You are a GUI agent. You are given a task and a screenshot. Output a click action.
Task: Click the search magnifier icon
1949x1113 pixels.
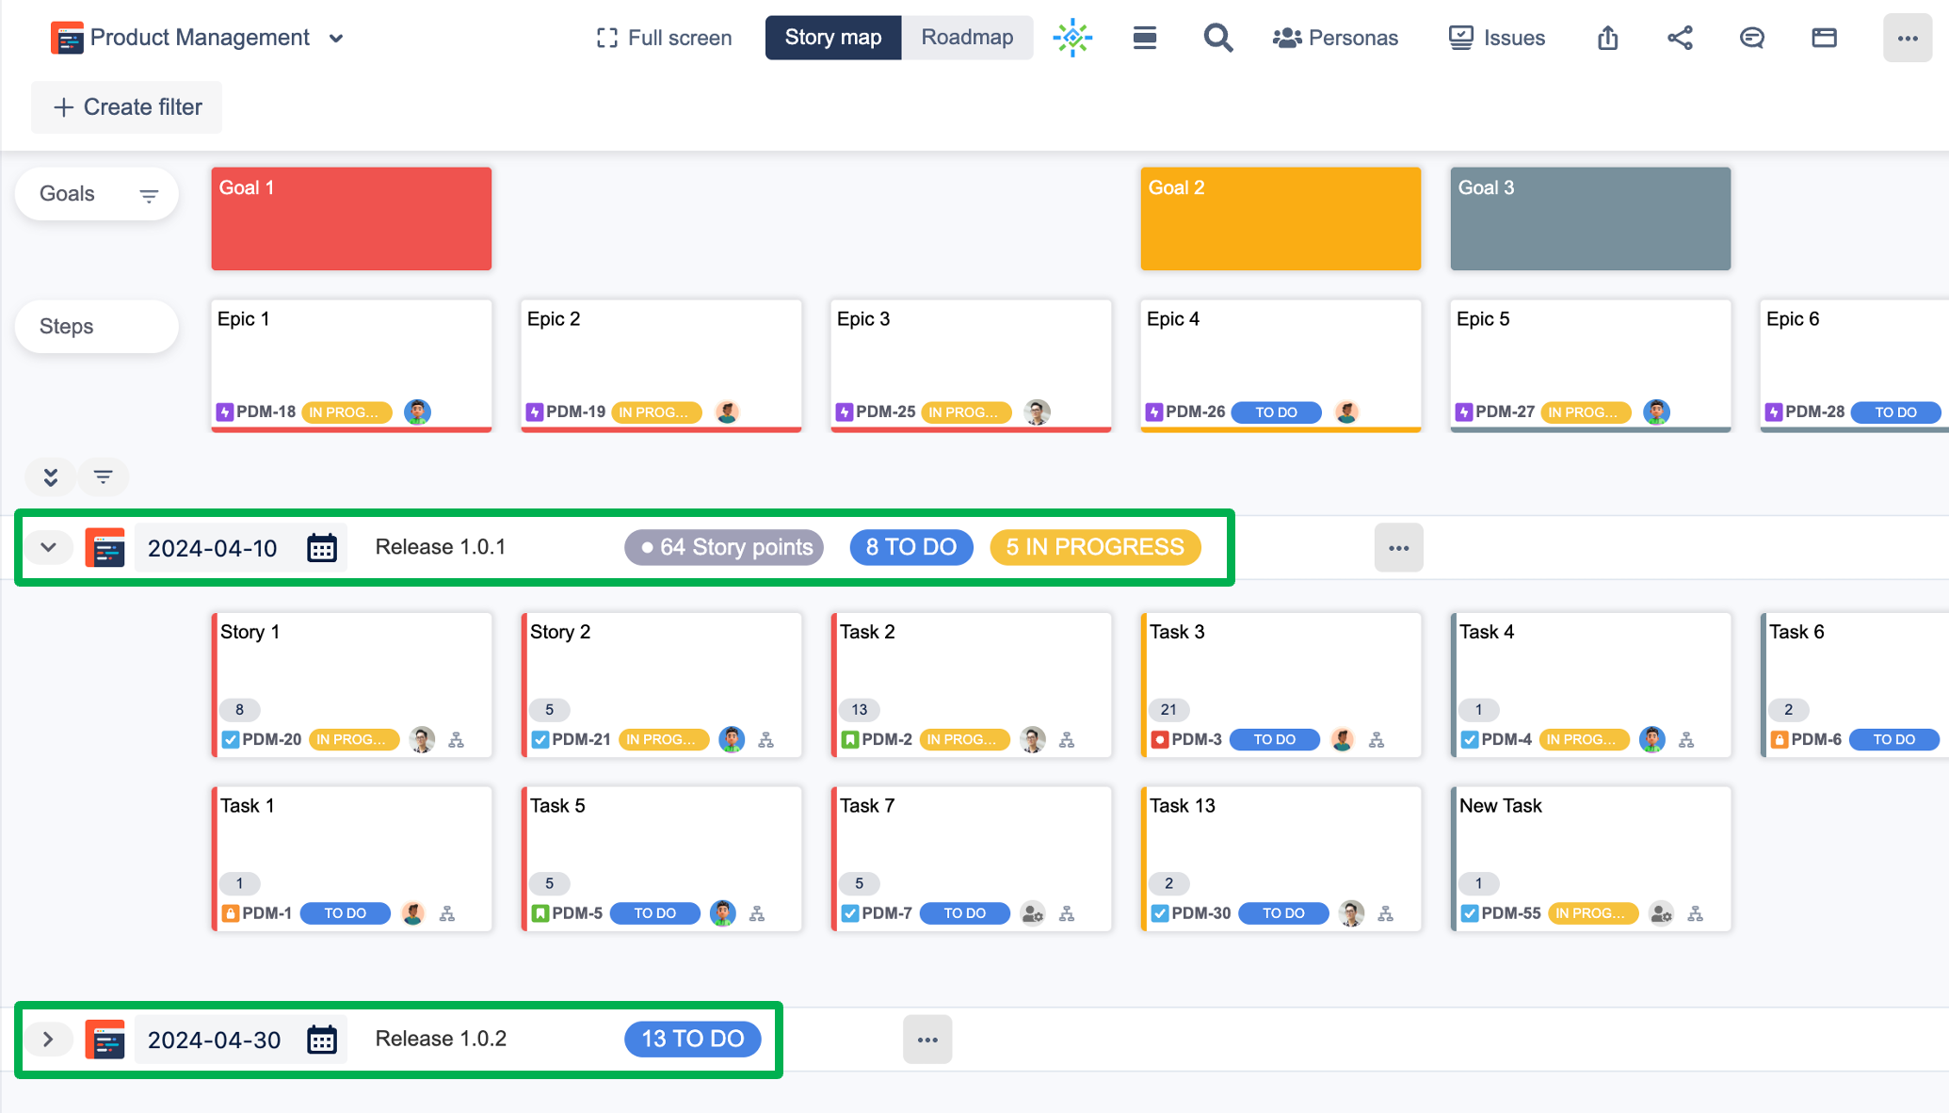point(1217,38)
